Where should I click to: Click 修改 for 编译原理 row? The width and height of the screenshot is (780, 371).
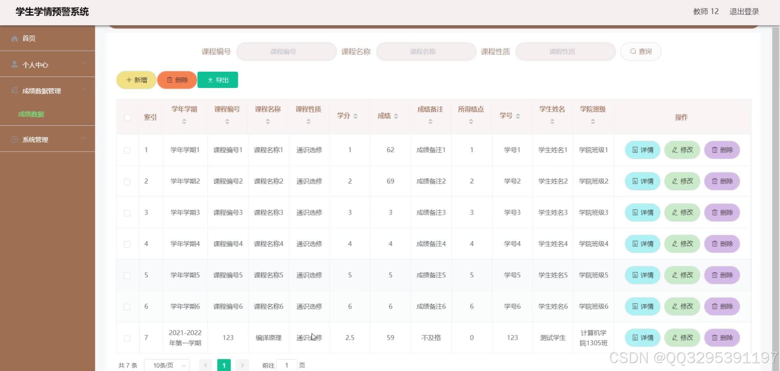682,337
